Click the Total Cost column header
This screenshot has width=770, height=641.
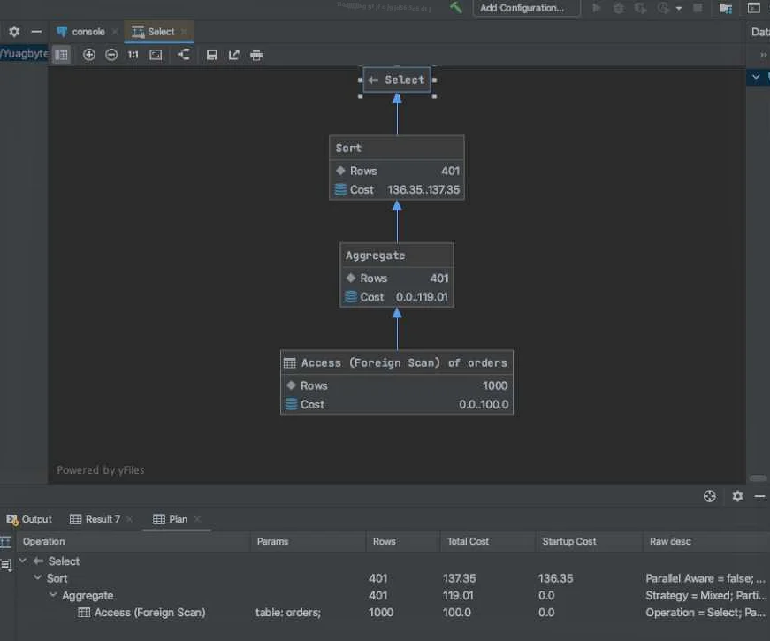coord(468,541)
